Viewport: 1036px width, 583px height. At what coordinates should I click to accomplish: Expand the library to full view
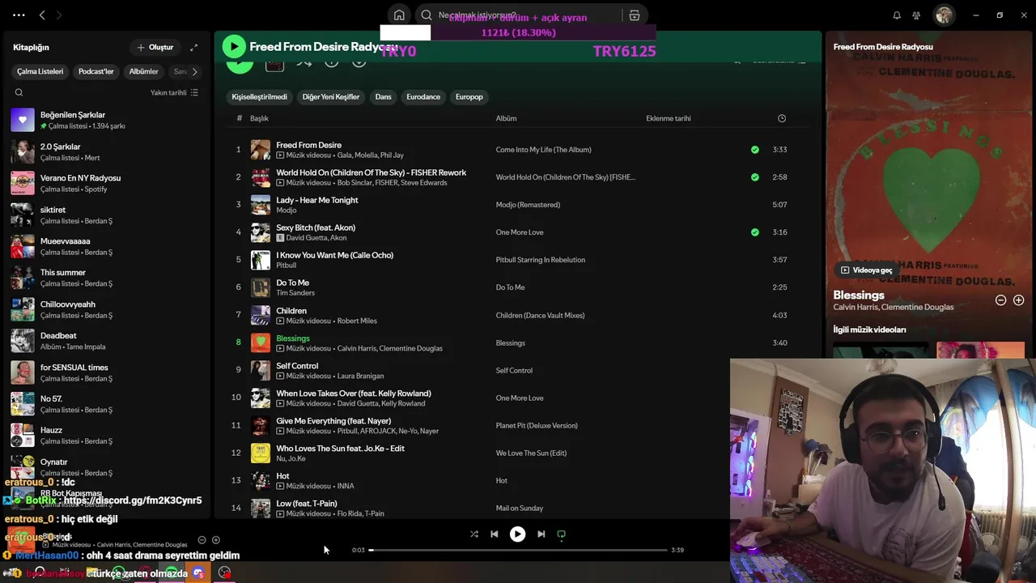(x=193, y=48)
